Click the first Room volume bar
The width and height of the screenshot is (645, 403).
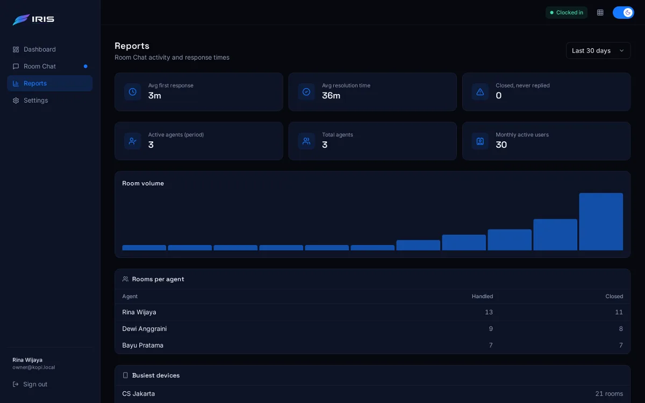click(144, 248)
